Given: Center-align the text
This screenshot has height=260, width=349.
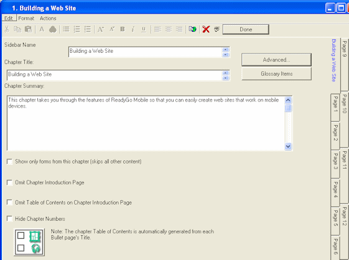Looking at the screenshot, I should [168, 29].
